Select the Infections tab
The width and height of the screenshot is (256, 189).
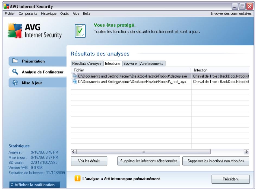point(112,63)
